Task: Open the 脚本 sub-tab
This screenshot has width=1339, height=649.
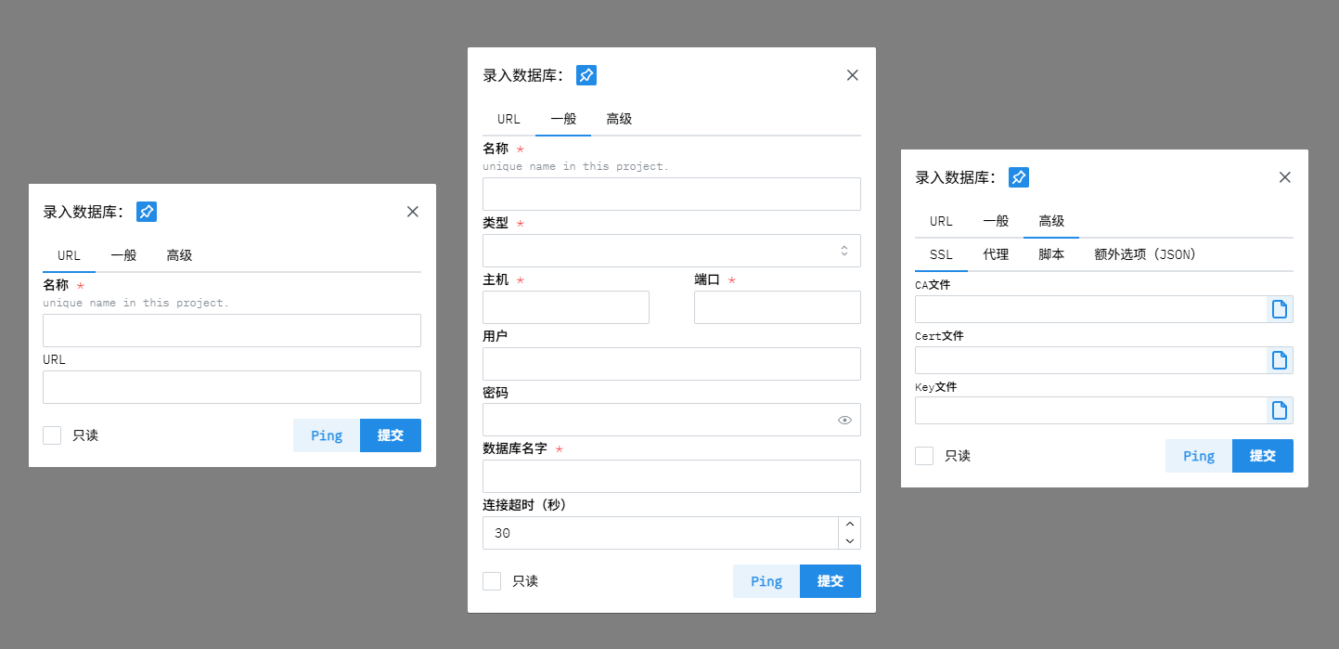Action: 1051,254
